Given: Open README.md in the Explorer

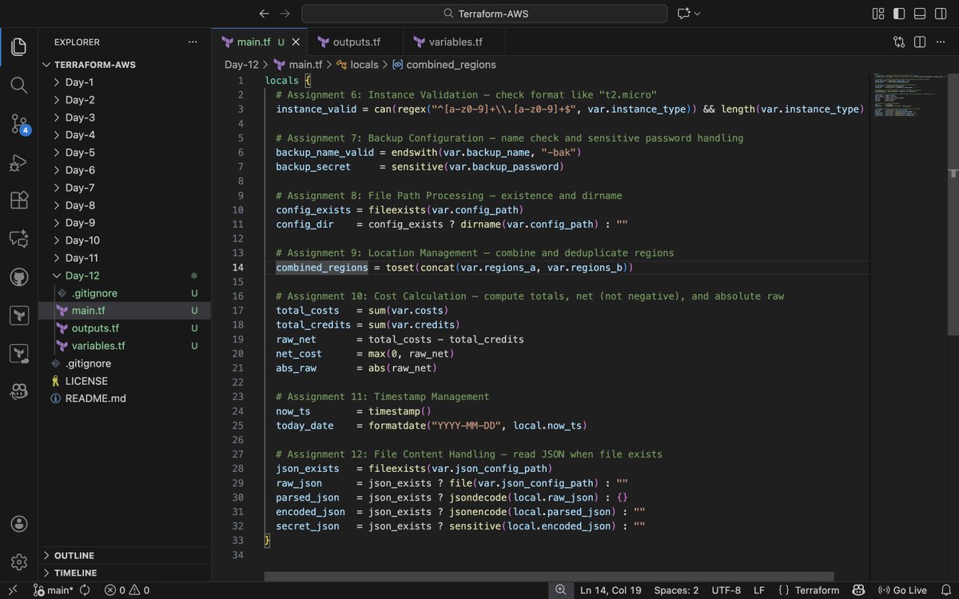Looking at the screenshot, I should coord(125,399).
